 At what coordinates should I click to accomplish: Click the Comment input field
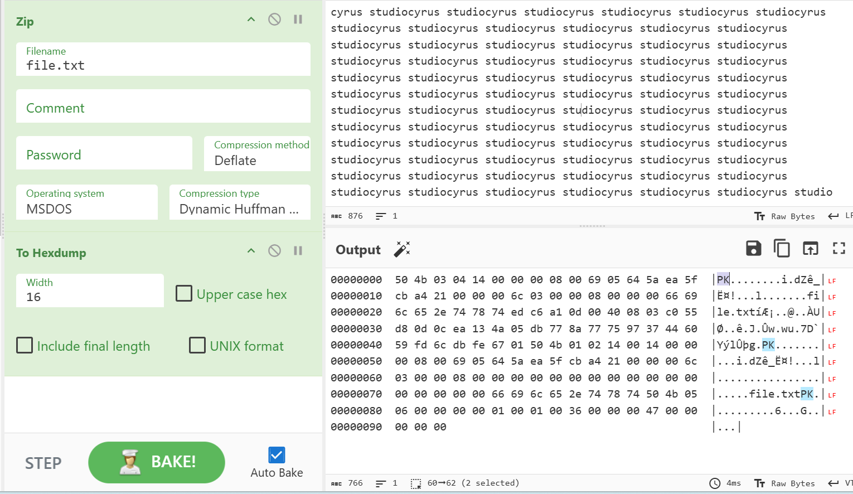click(163, 106)
